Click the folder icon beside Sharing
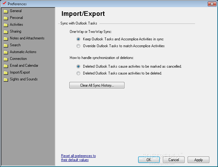 (6, 32)
